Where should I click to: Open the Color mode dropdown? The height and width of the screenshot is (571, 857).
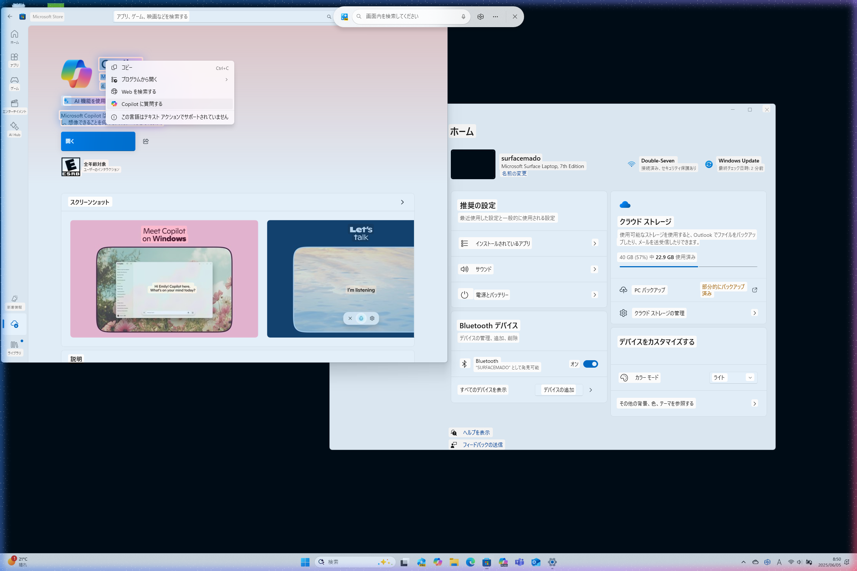(x=733, y=378)
